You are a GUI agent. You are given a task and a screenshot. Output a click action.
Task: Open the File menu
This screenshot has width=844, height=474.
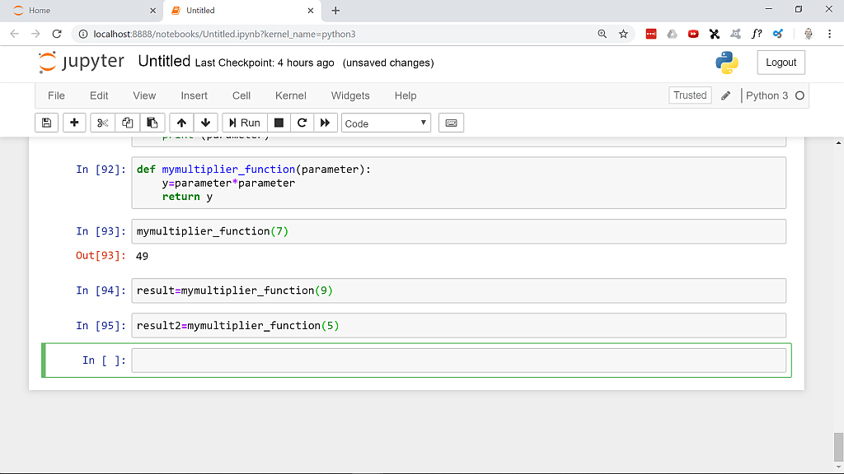57,95
